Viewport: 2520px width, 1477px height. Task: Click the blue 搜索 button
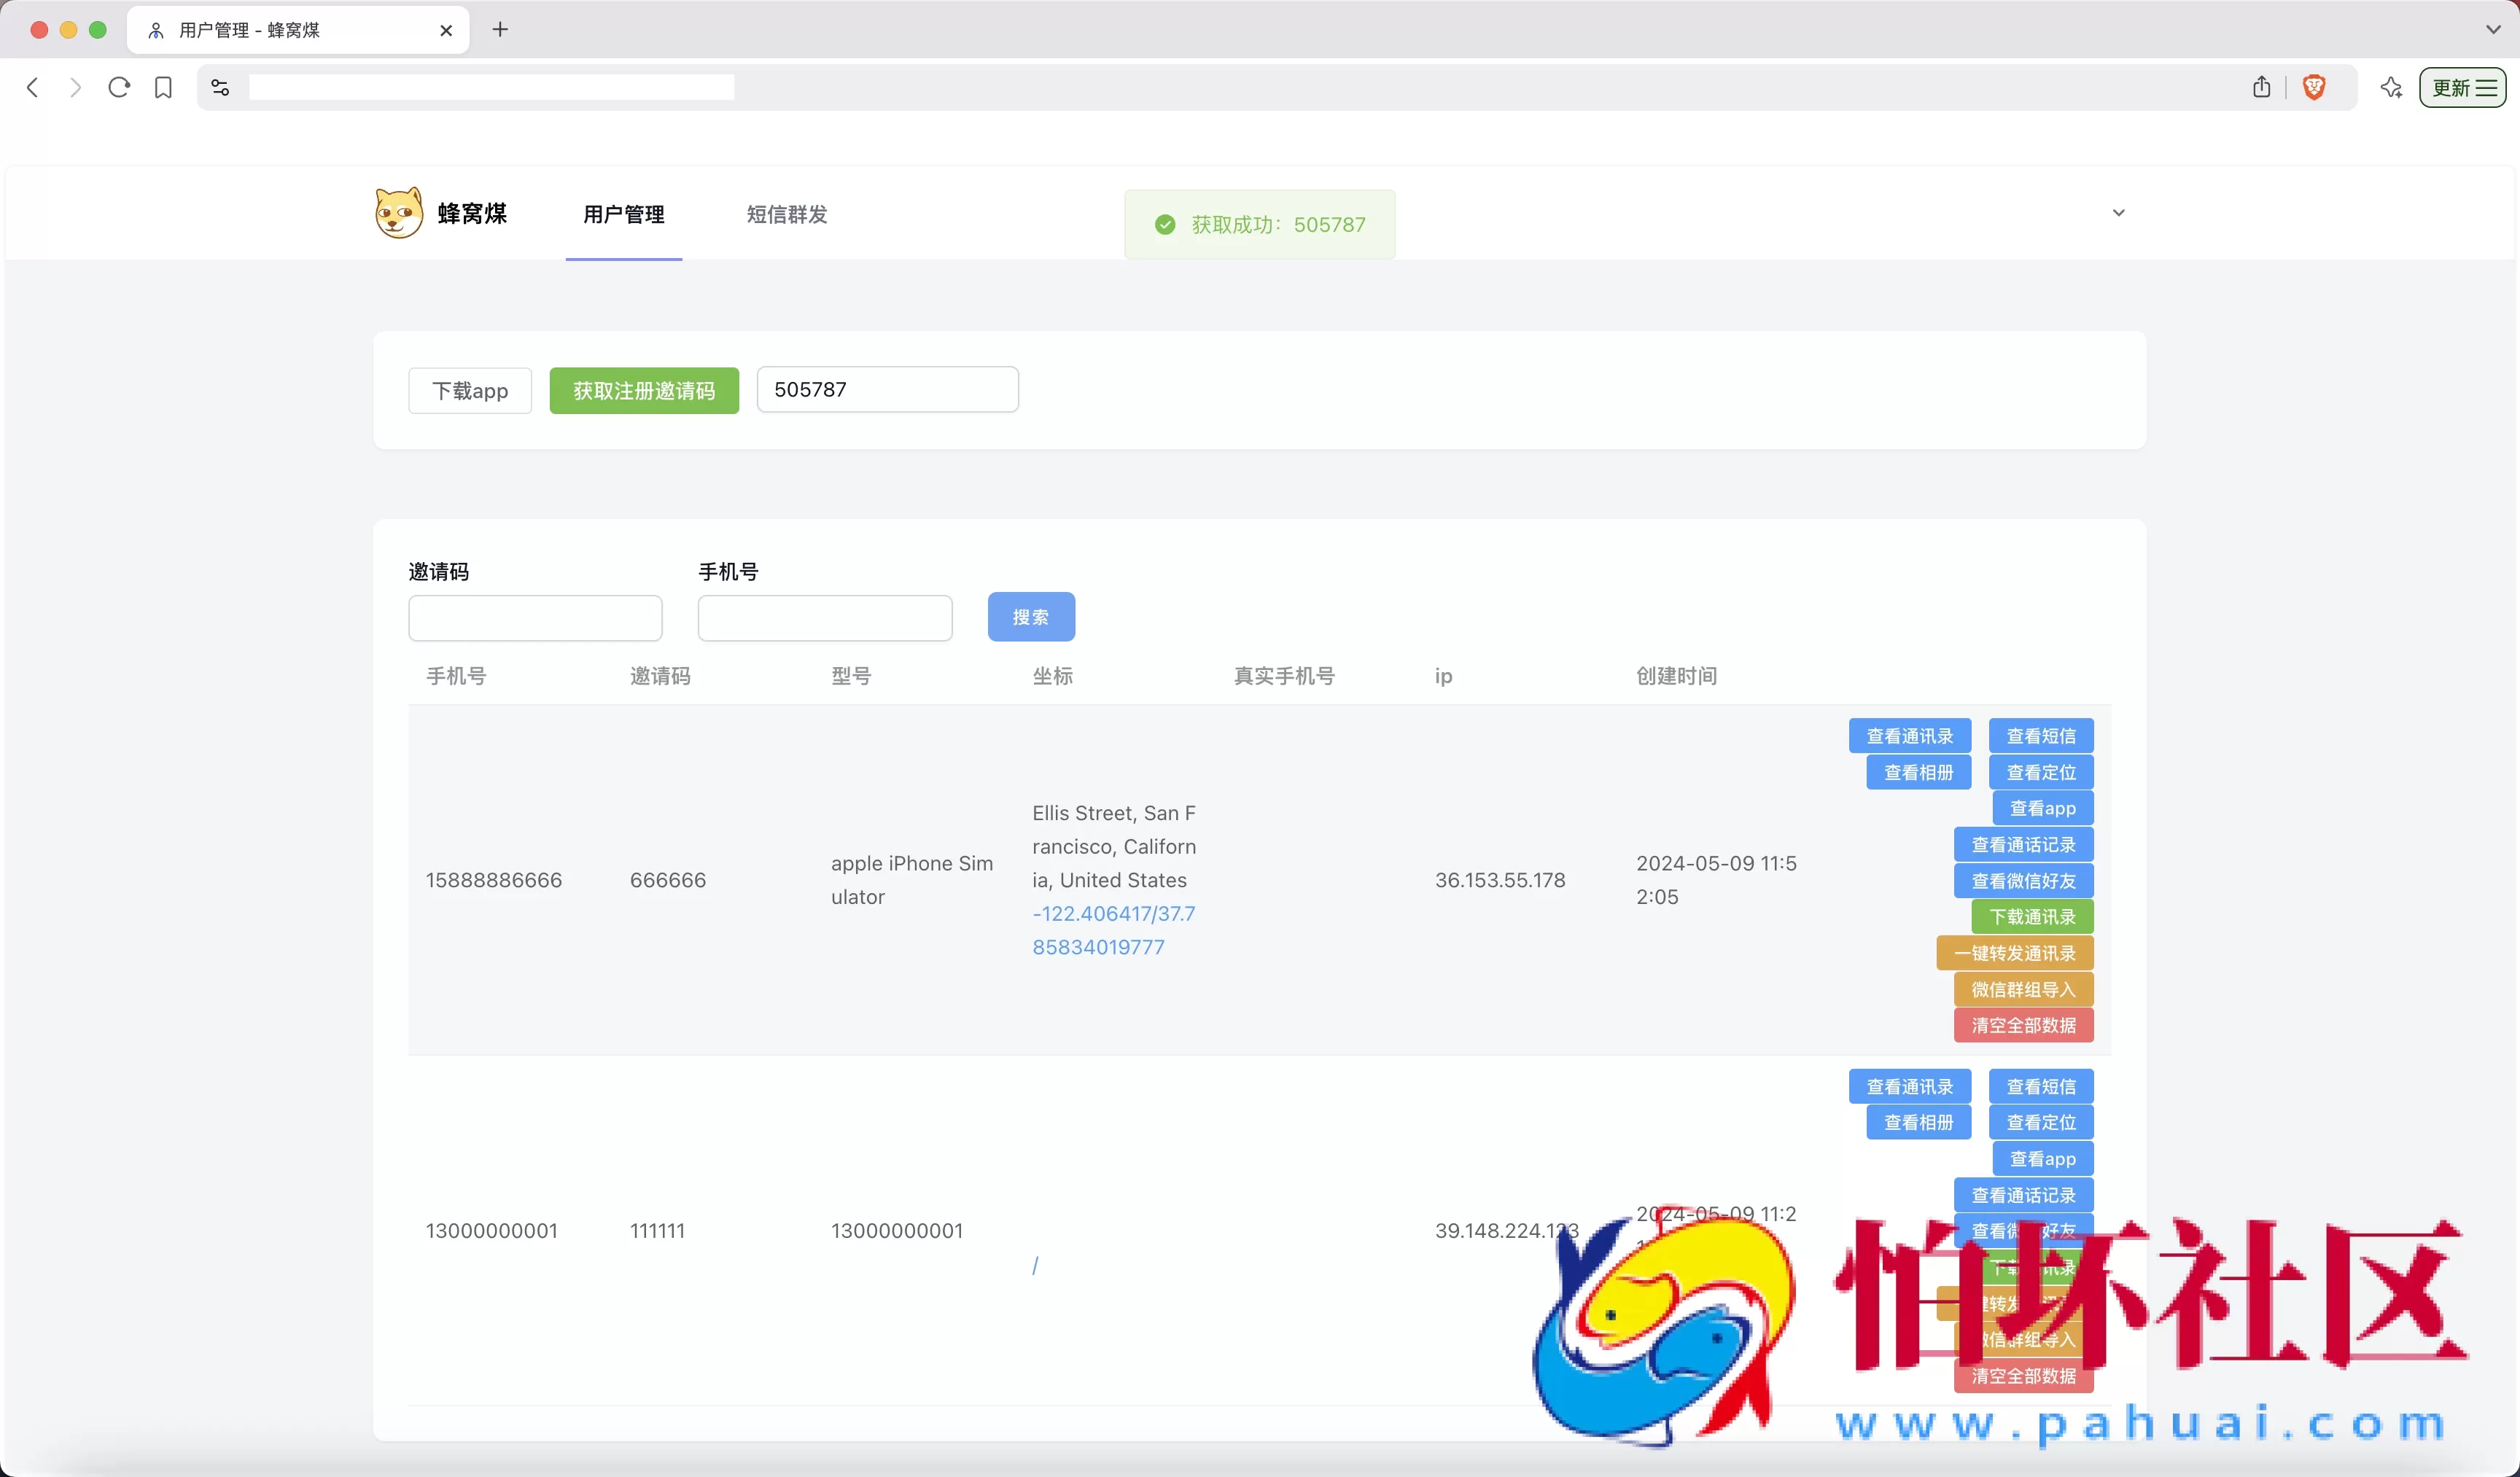(x=1031, y=617)
